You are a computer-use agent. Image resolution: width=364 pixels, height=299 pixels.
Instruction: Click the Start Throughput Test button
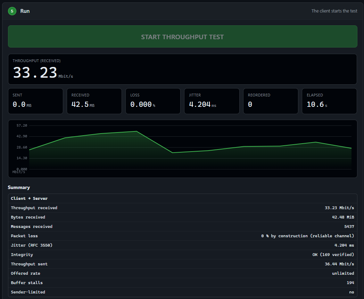(x=182, y=37)
